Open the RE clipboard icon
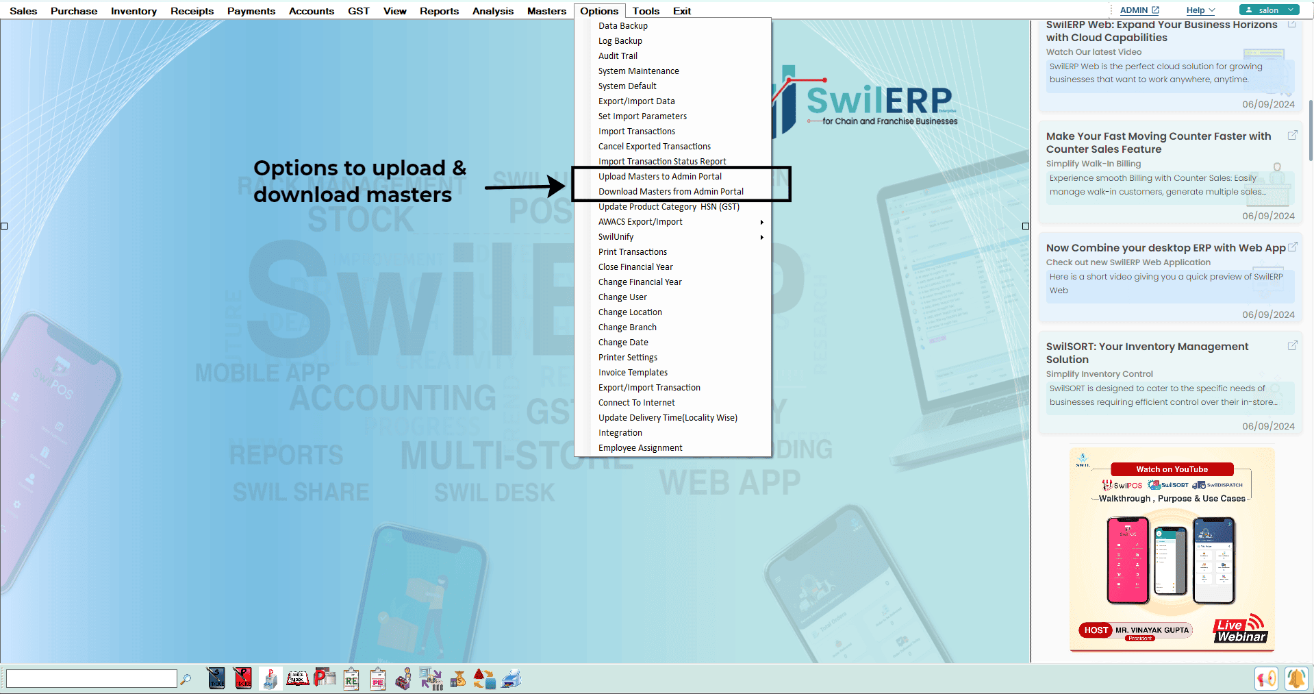Screen dimensions: 1314x694 (x=351, y=678)
